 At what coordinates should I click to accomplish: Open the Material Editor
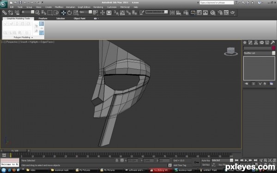[x=213, y=12]
